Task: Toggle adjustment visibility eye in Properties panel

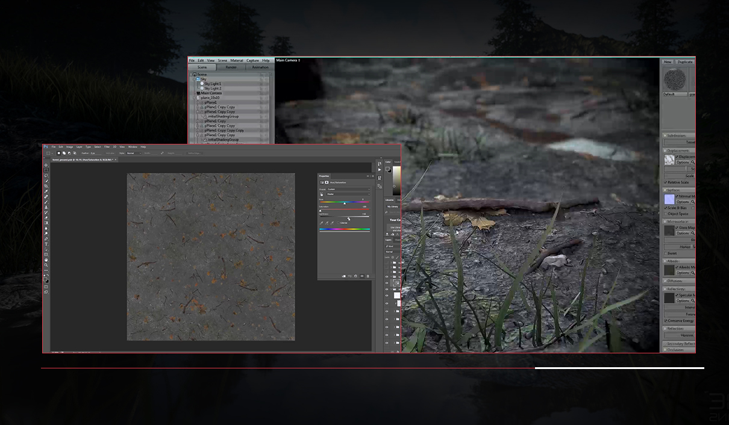Action: (361, 276)
